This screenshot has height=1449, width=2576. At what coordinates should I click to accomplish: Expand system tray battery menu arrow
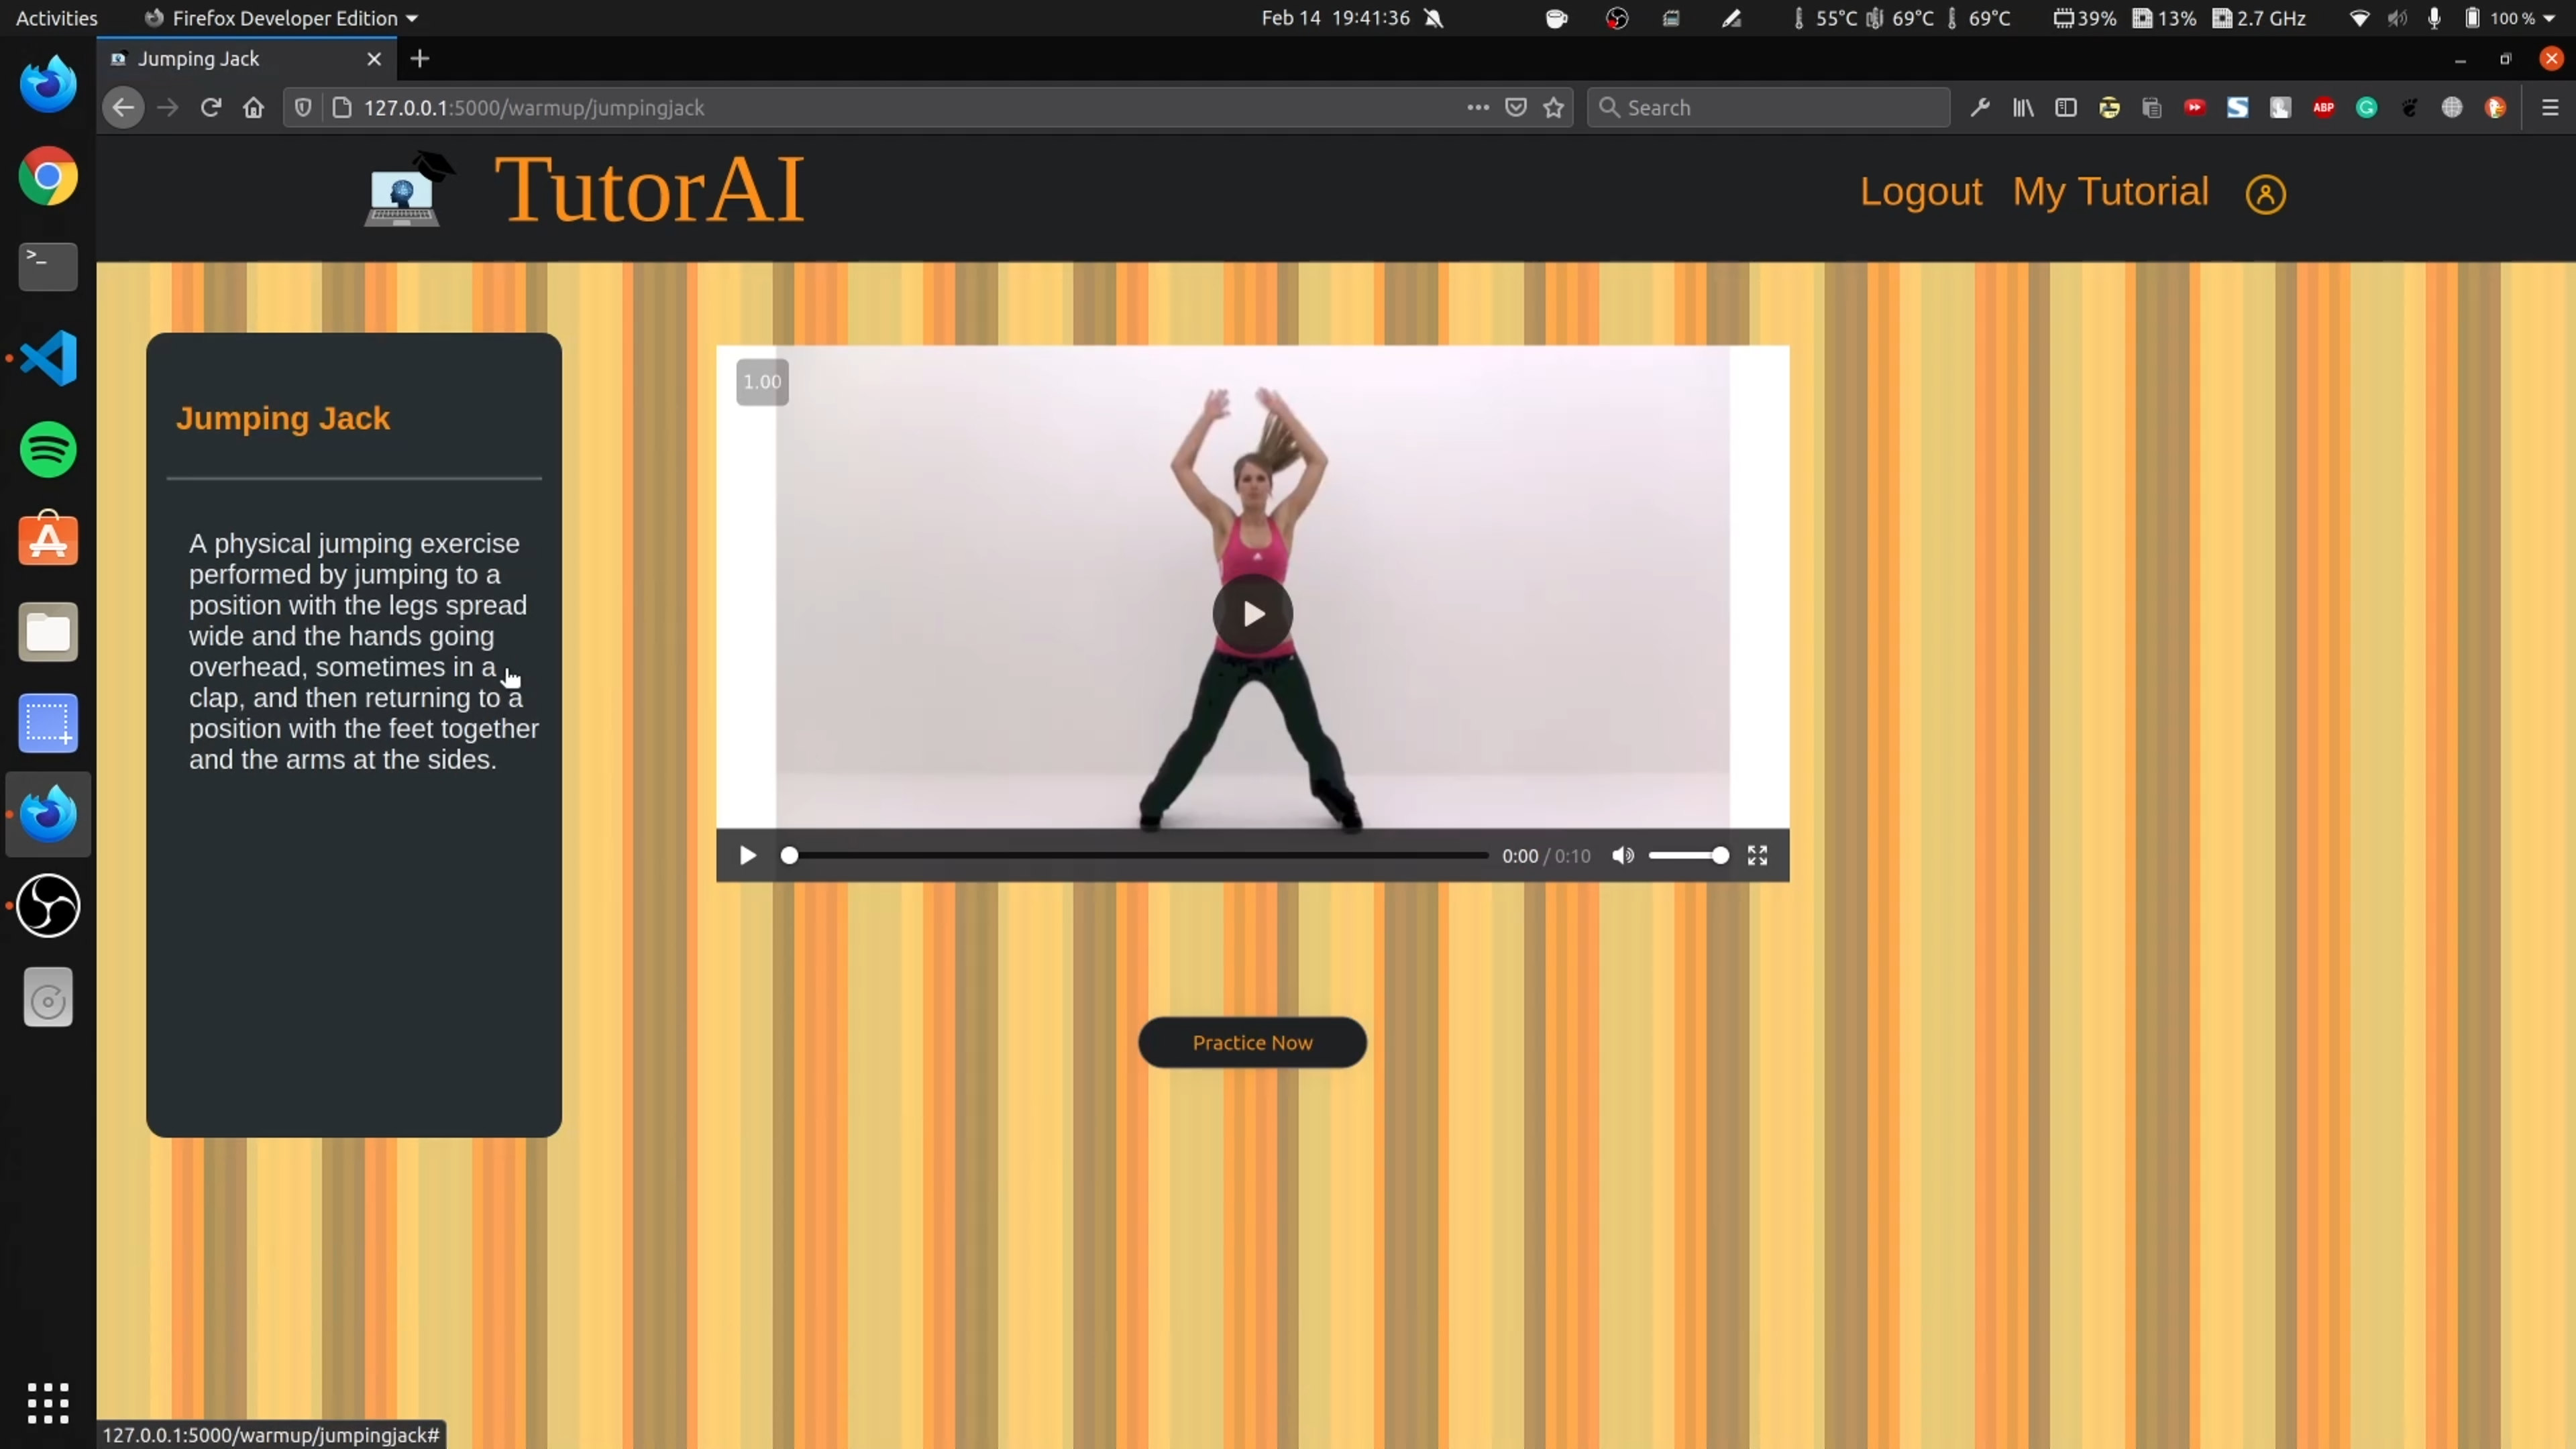pyautogui.click(x=2549, y=18)
